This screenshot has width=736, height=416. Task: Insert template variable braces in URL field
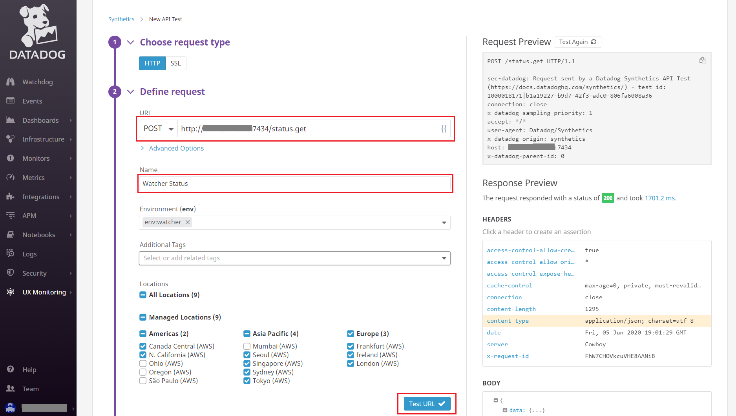(444, 129)
